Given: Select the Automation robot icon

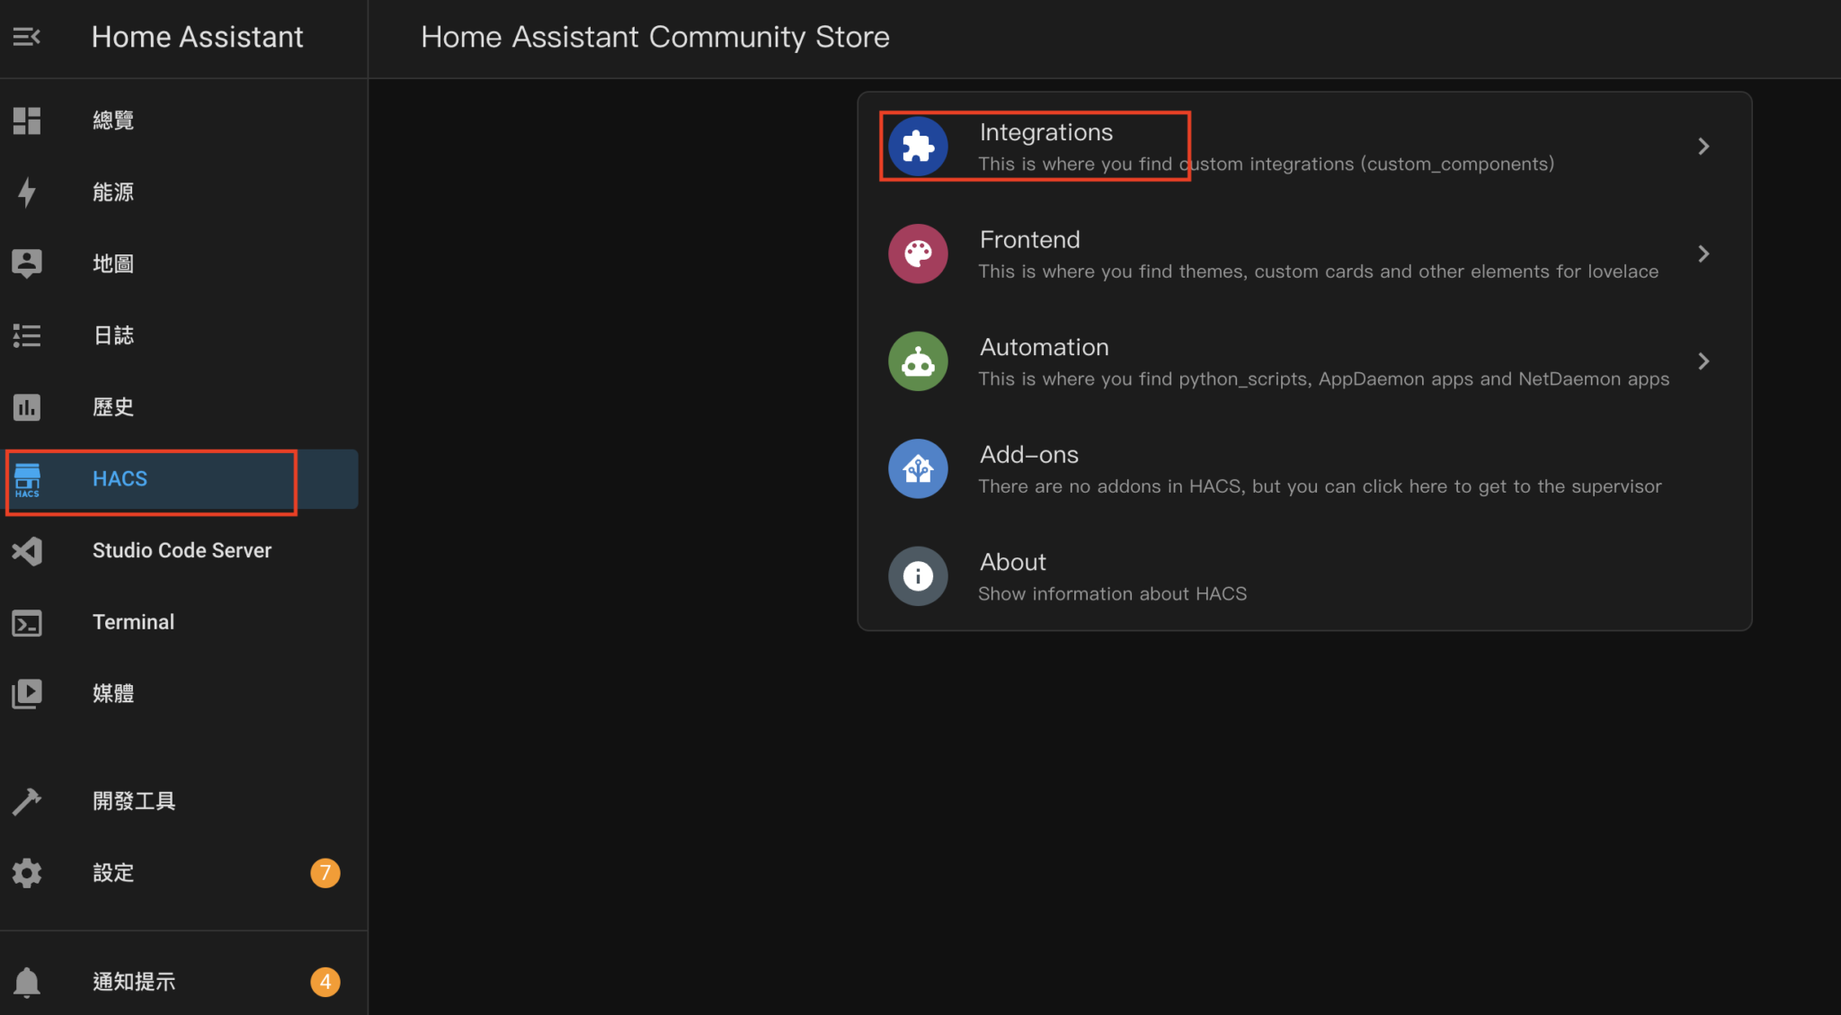Looking at the screenshot, I should 917,361.
